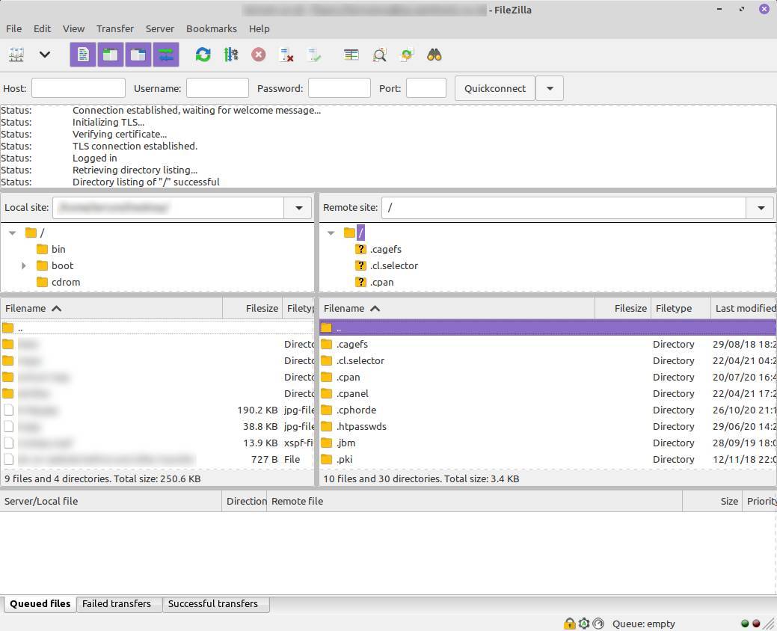
Task: Click the encryption lock icon in status bar
Action: click(x=569, y=624)
